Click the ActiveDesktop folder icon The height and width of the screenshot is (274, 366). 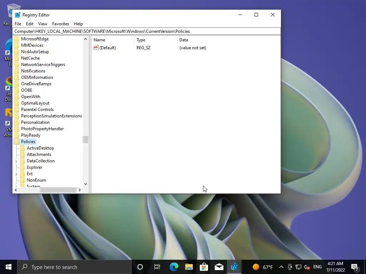tap(22, 148)
